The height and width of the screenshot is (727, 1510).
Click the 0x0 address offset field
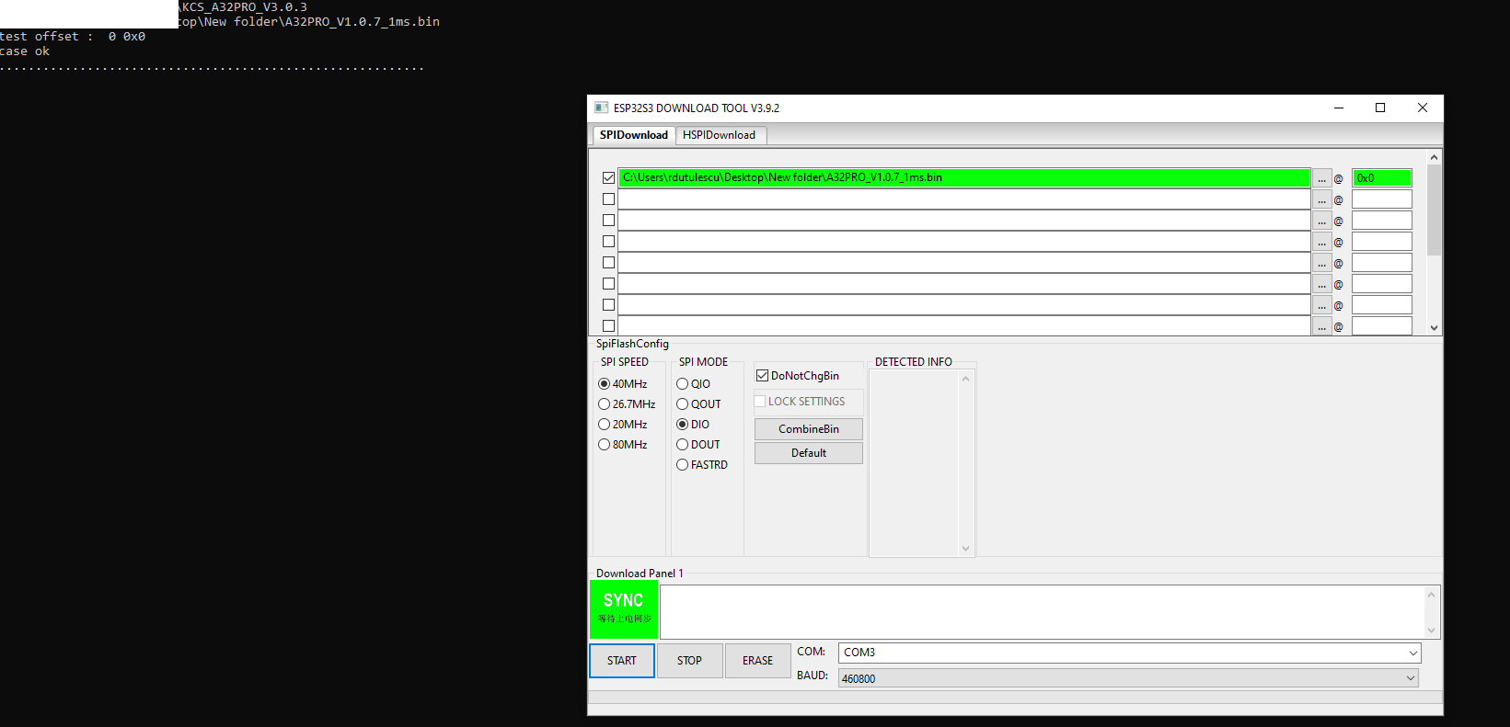click(1380, 178)
